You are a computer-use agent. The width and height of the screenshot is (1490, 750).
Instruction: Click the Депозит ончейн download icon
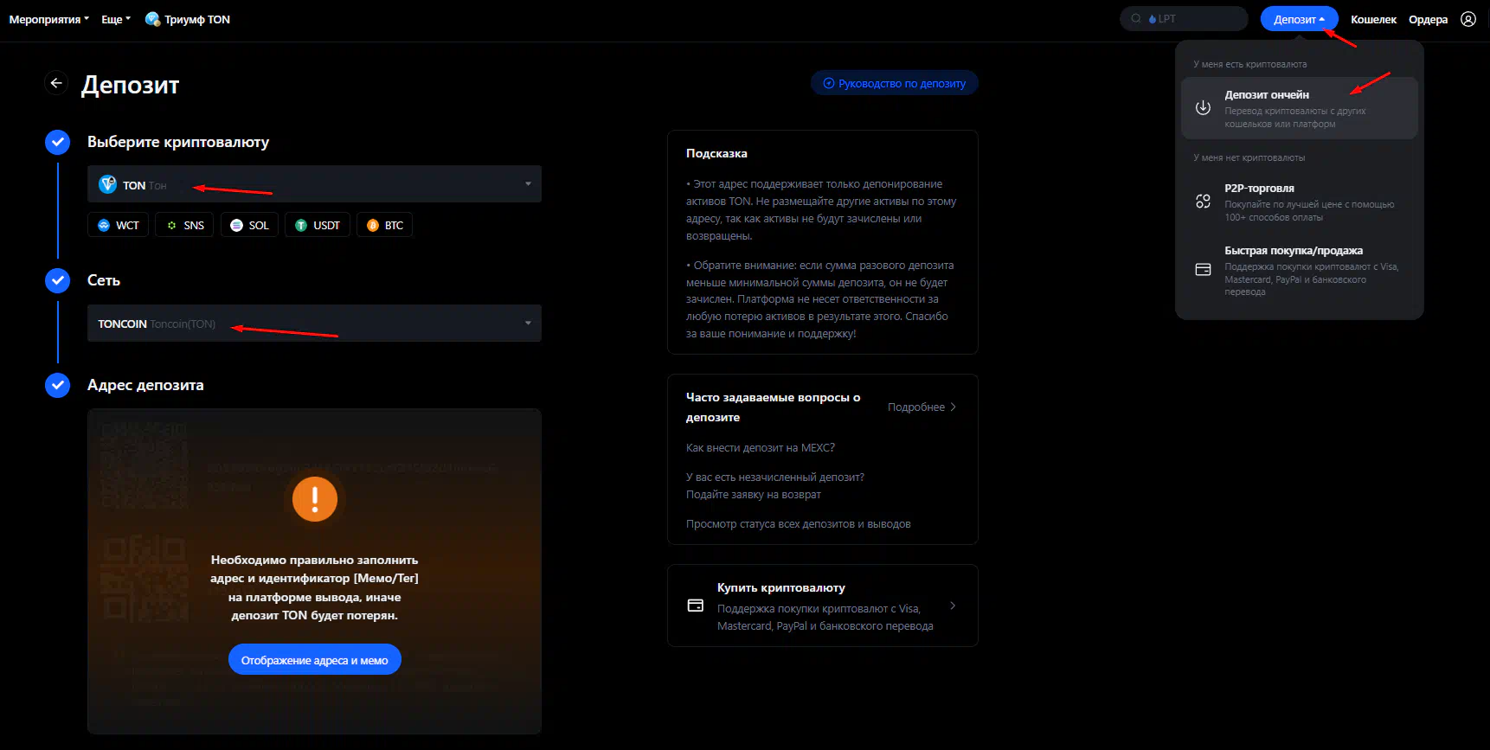[x=1203, y=108]
